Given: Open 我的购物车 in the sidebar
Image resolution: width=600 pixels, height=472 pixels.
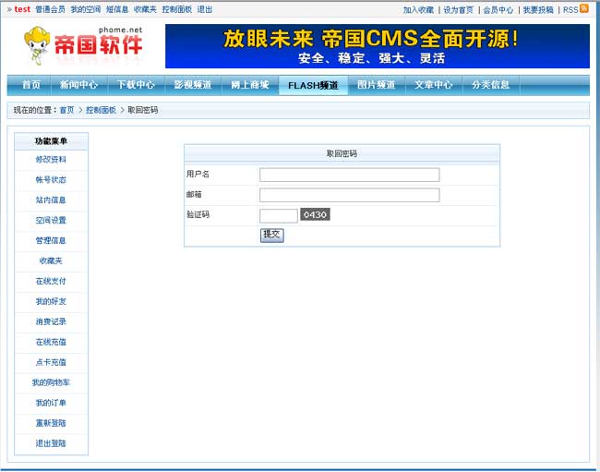Looking at the screenshot, I should point(51,383).
